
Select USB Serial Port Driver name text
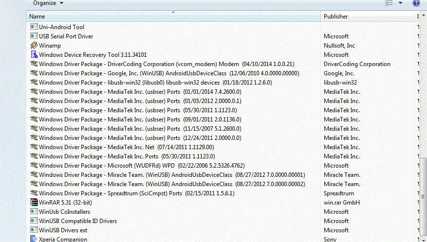pyautogui.click(x=66, y=36)
